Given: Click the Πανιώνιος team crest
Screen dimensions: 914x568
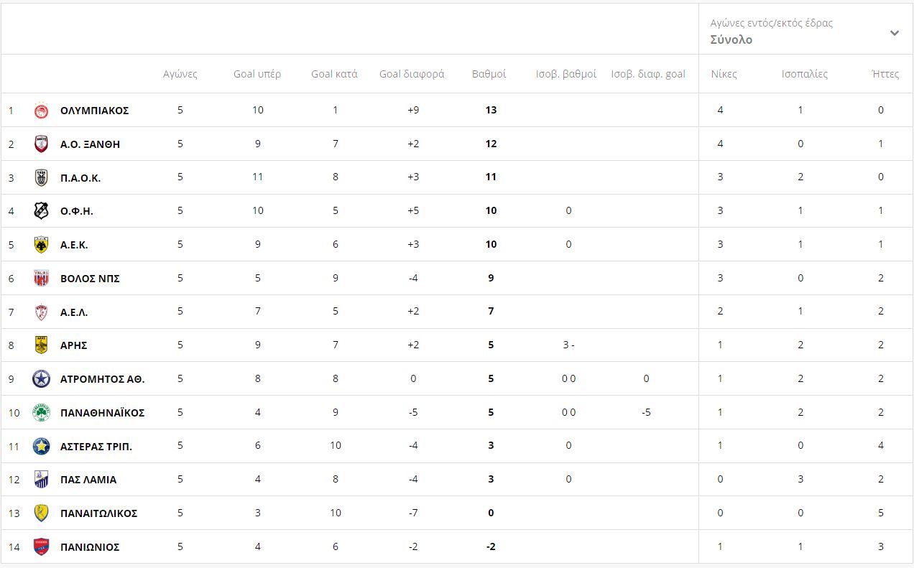Looking at the screenshot, I should click(42, 547).
